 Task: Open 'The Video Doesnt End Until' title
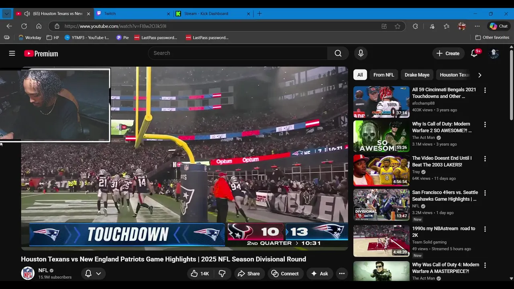[x=442, y=161]
